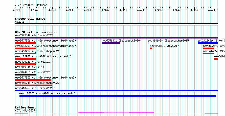The width and height of the screenshot is (225, 116).
Task: Click the 4743k ruler position
Action: point(159,10)
